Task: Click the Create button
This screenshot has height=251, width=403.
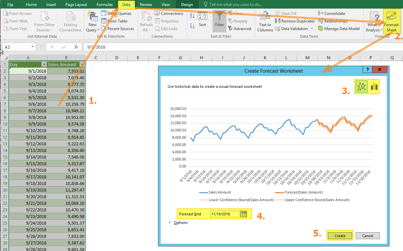Action: point(340,235)
